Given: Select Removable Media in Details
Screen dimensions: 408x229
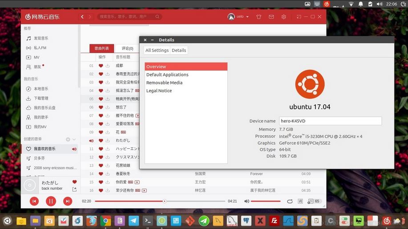Looking at the screenshot, I should point(186,83).
